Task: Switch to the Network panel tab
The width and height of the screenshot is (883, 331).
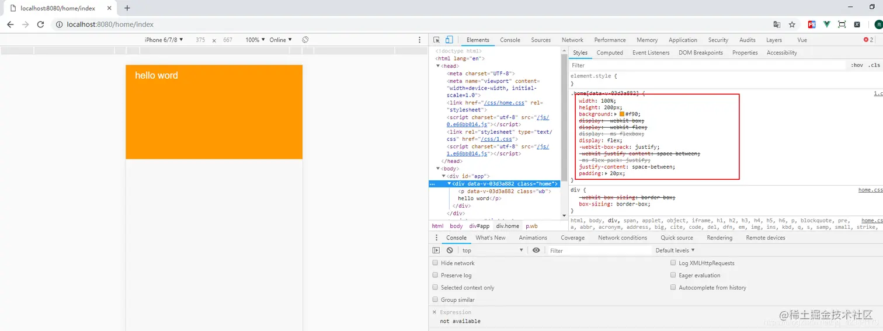Action: pos(572,40)
